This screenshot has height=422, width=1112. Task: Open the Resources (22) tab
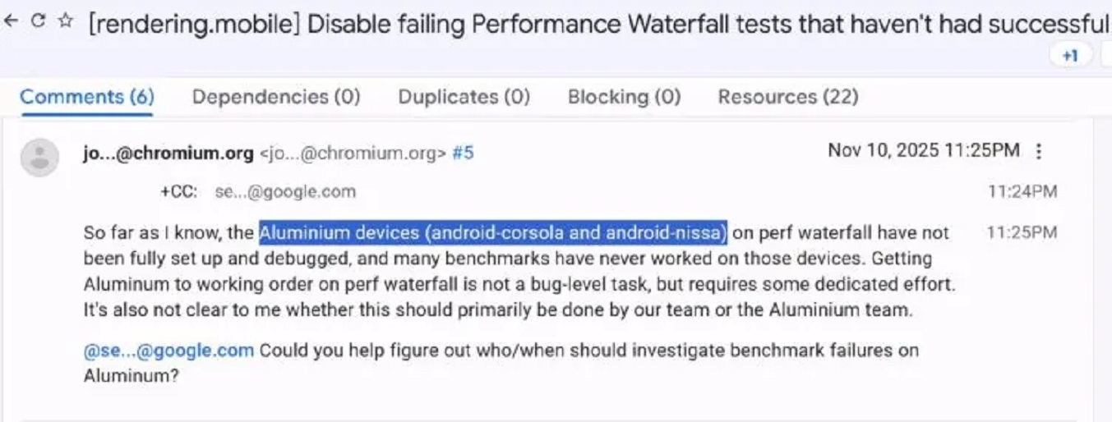pyautogui.click(x=788, y=97)
